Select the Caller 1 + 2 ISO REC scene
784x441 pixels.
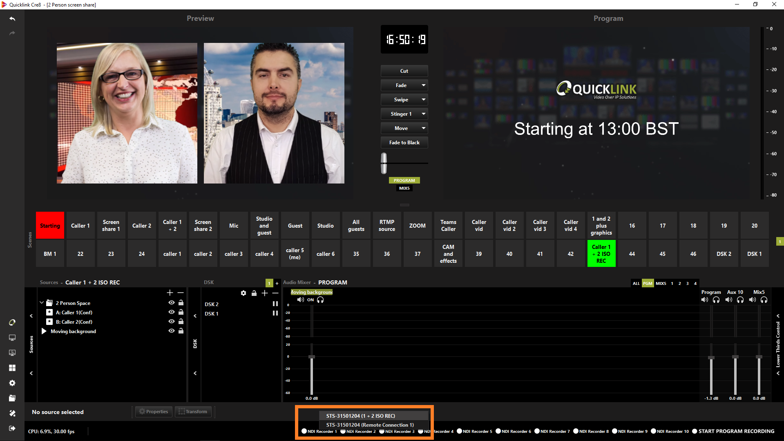click(x=601, y=254)
